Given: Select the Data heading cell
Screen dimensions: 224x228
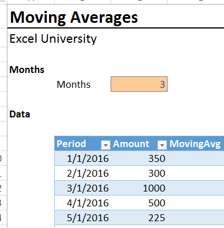Looking at the screenshot, I should click(x=20, y=114).
